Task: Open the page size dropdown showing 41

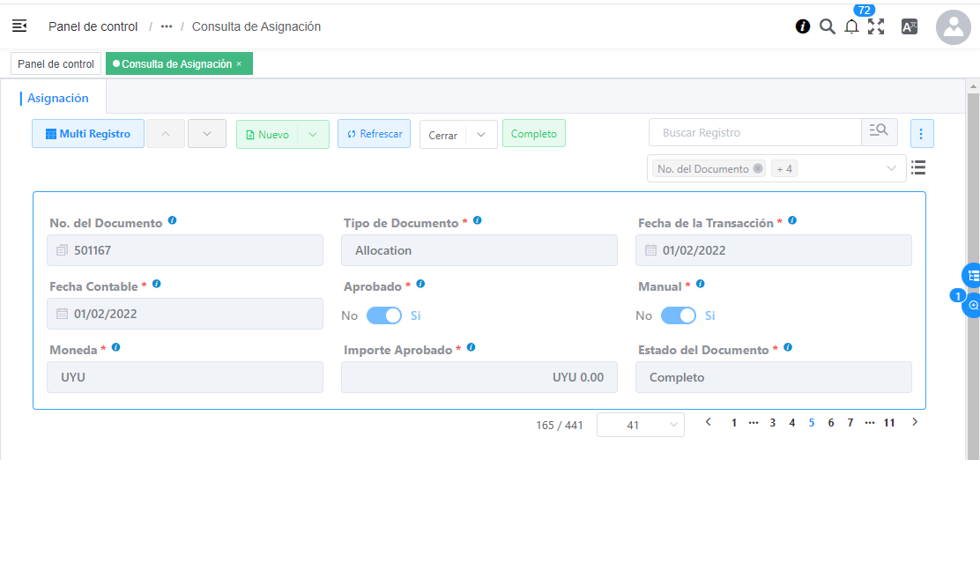Action: 641,425
